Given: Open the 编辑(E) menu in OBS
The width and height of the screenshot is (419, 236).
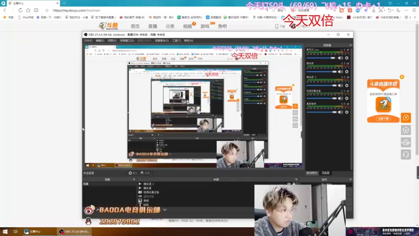Looking at the screenshot, I should pyautogui.click(x=100, y=41).
